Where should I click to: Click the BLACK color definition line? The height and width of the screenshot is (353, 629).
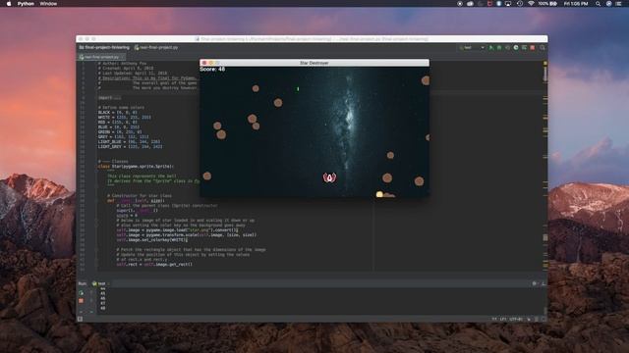(x=118, y=113)
